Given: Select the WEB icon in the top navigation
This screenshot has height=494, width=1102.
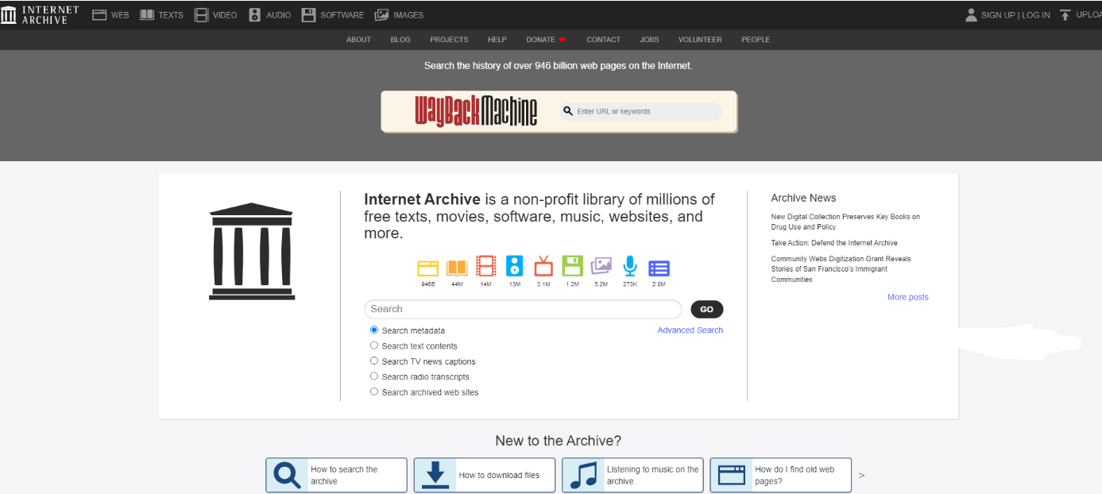Looking at the screenshot, I should click(x=99, y=14).
